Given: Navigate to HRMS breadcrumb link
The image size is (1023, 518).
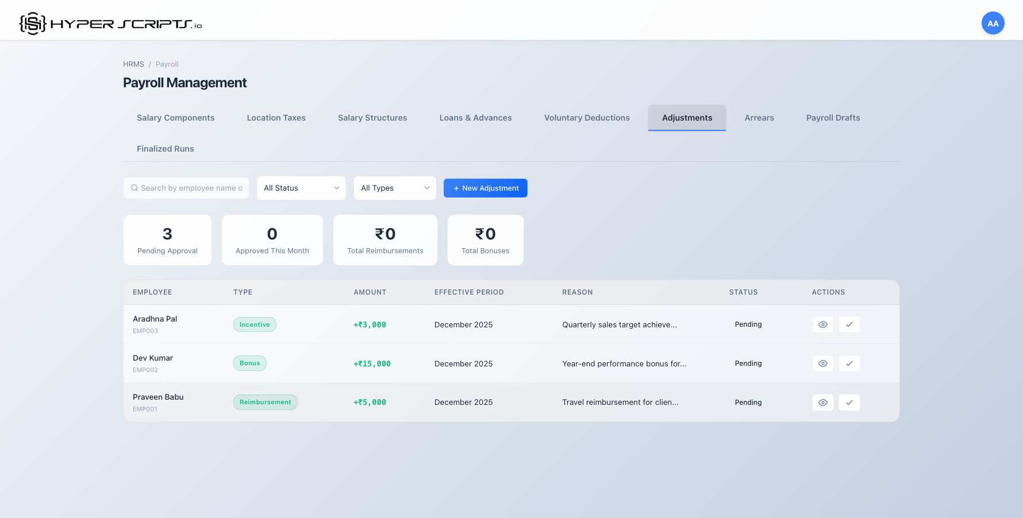Looking at the screenshot, I should [133, 64].
